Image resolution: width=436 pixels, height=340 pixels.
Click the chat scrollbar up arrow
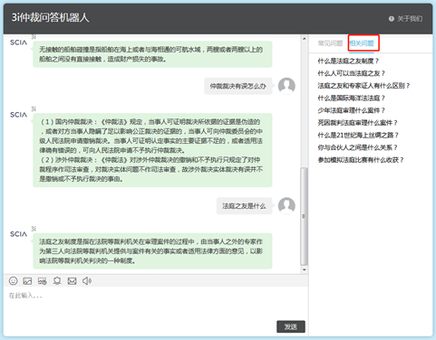(305, 39)
